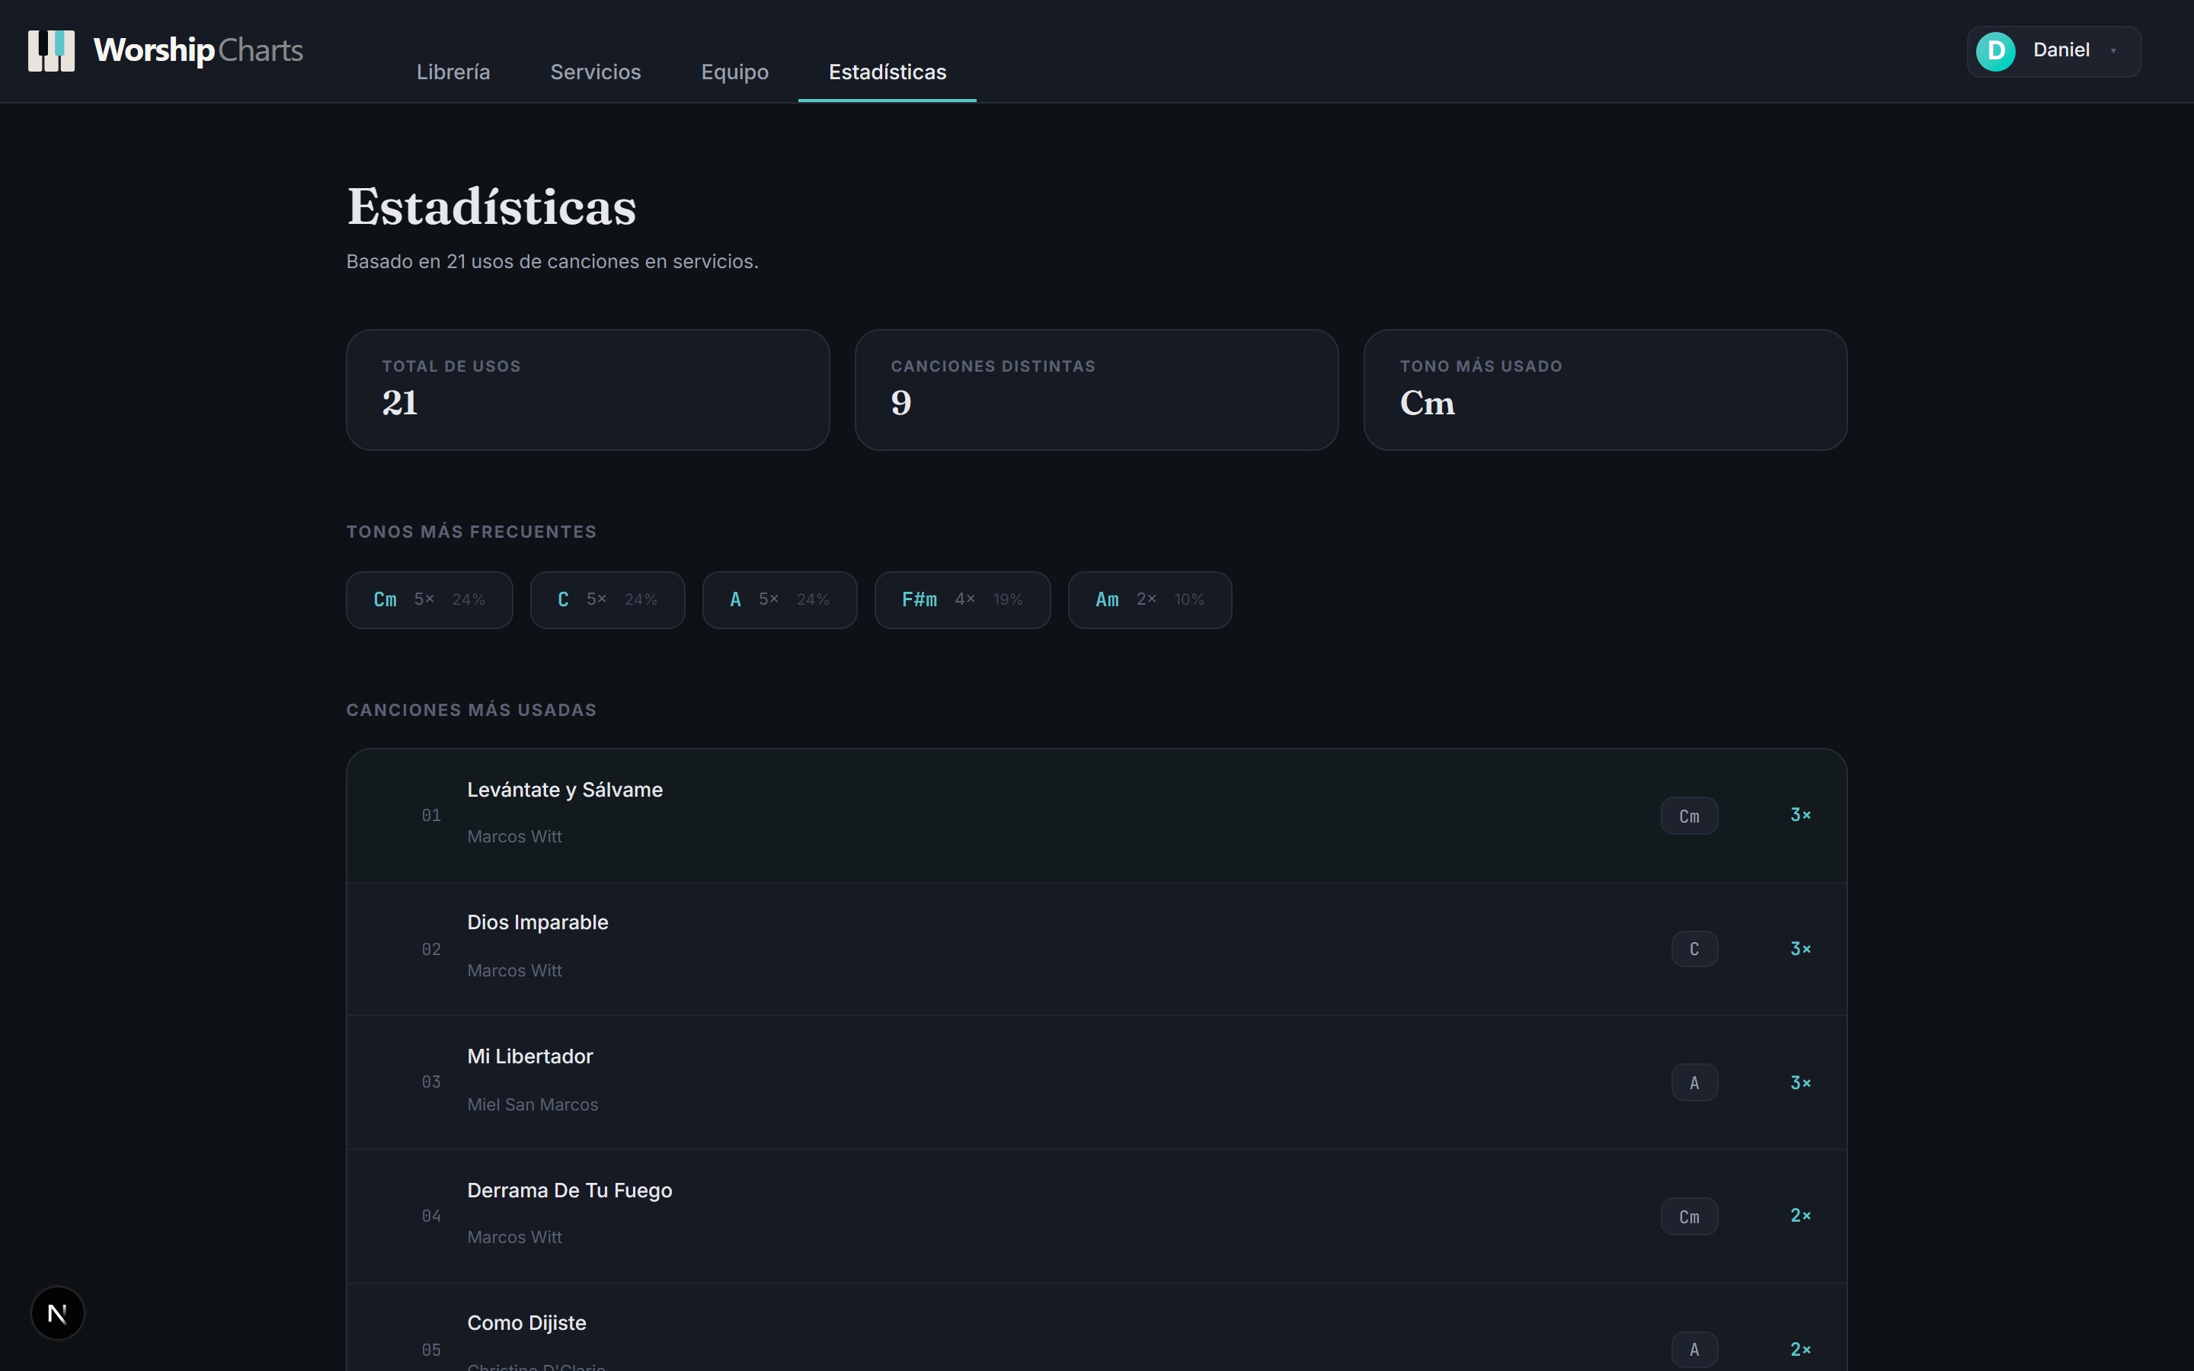
Task: Switch to the Servicios tab
Action: [x=596, y=72]
